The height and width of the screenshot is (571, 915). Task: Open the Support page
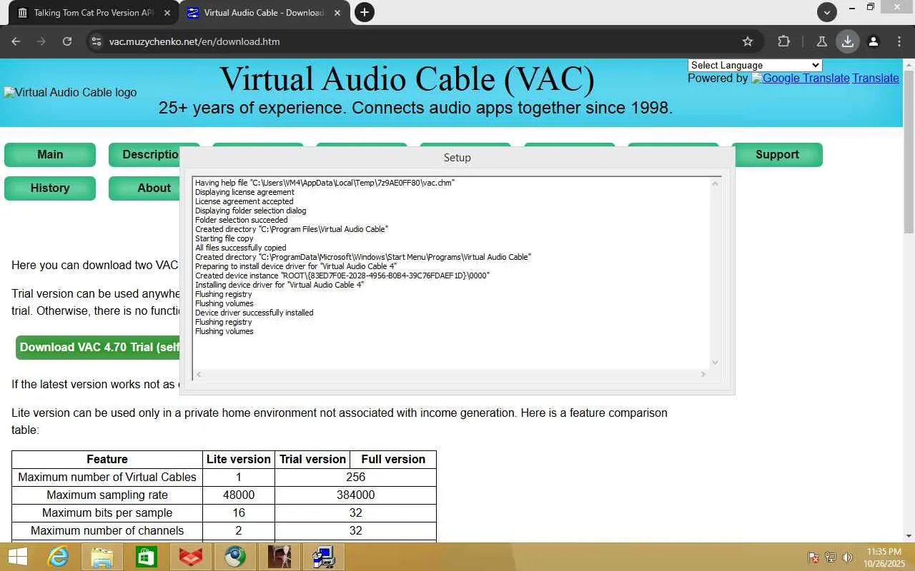click(x=777, y=155)
